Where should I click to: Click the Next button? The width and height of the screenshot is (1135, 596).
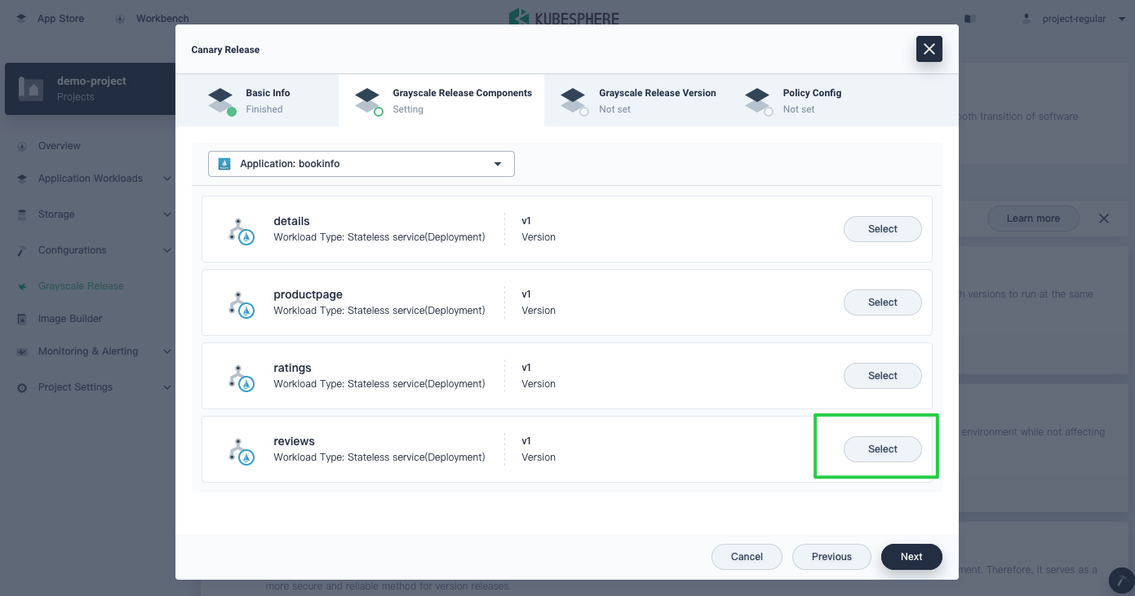click(911, 557)
